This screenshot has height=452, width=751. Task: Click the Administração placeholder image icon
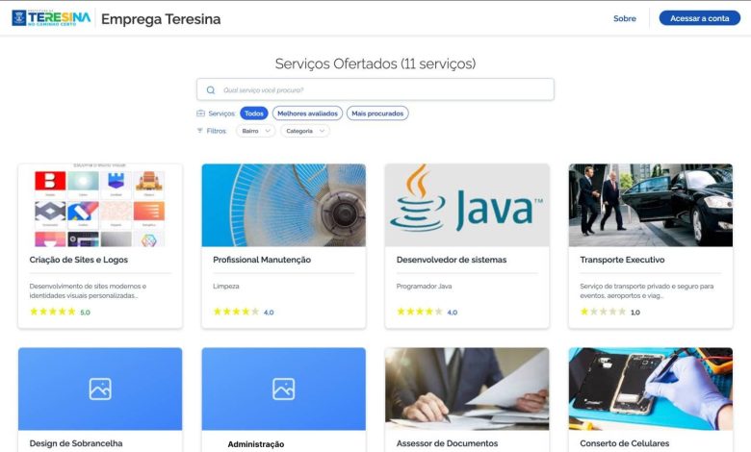click(x=283, y=389)
